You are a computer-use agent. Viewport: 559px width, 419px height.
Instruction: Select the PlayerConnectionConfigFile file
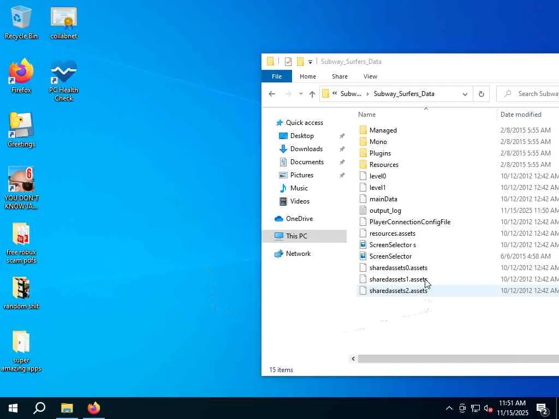click(409, 222)
